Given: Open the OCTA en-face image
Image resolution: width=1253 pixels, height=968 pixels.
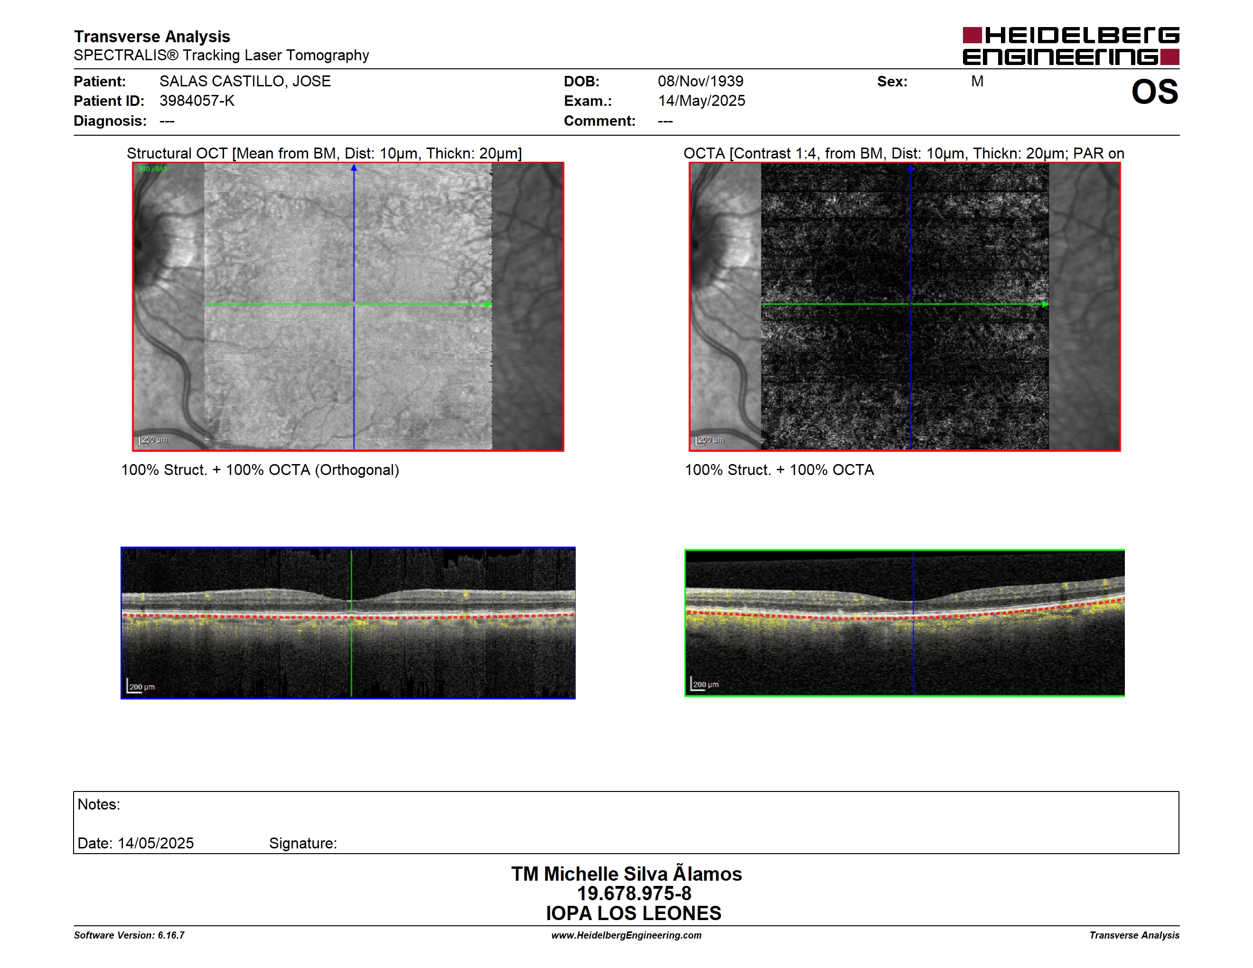Looking at the screenshot, I should [x=905, y=307].
